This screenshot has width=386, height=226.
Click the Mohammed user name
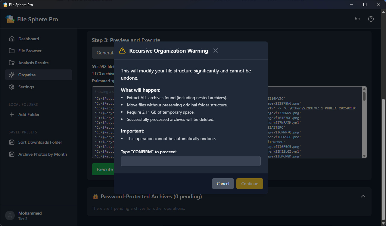click(30, 213)
